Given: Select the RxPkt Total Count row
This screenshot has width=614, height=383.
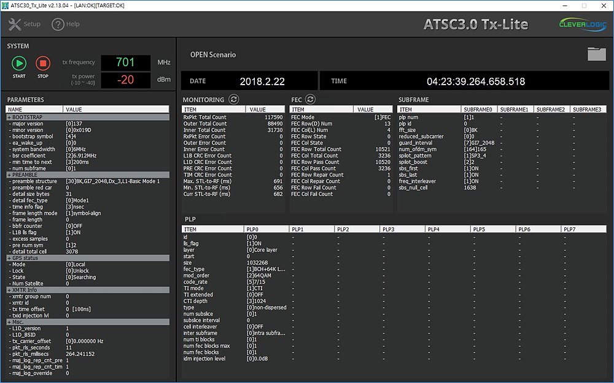Looking at the screenshot, I should 233,117.
